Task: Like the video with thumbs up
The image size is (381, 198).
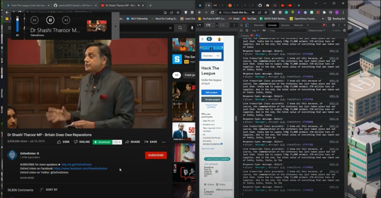Action: coord(63,142)
